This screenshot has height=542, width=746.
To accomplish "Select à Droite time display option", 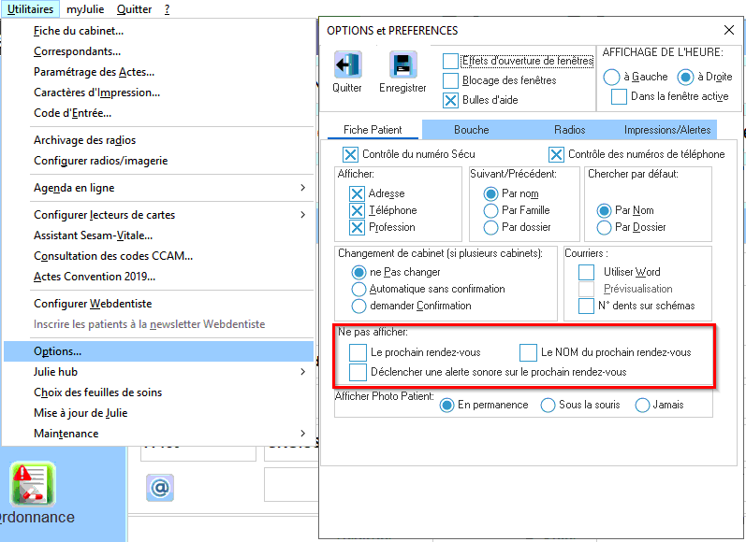I will point(685,77).
